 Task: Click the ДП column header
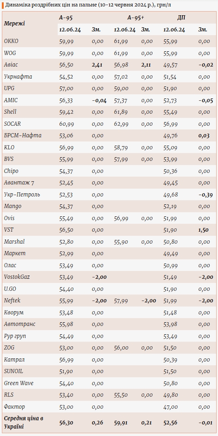tap(182, 18)
